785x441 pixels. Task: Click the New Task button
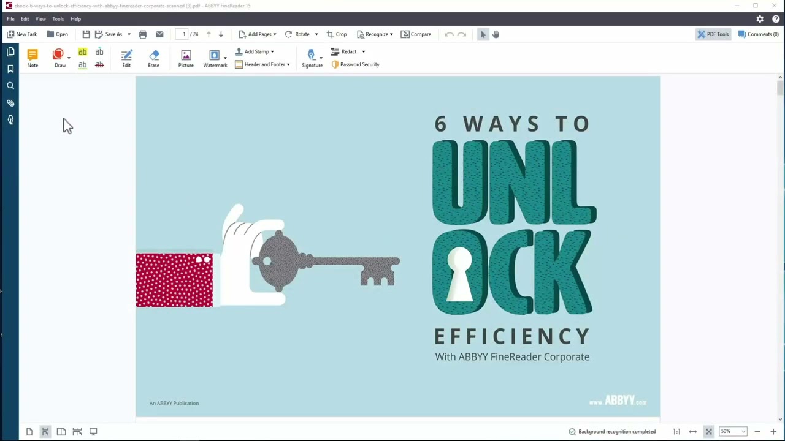click(x=22, y=34)
